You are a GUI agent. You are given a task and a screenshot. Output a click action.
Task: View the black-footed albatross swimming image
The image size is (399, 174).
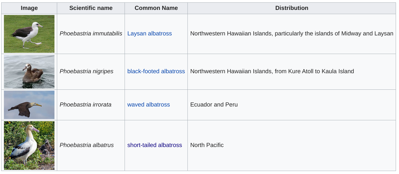pyautogui.click(x=29, y=72)
